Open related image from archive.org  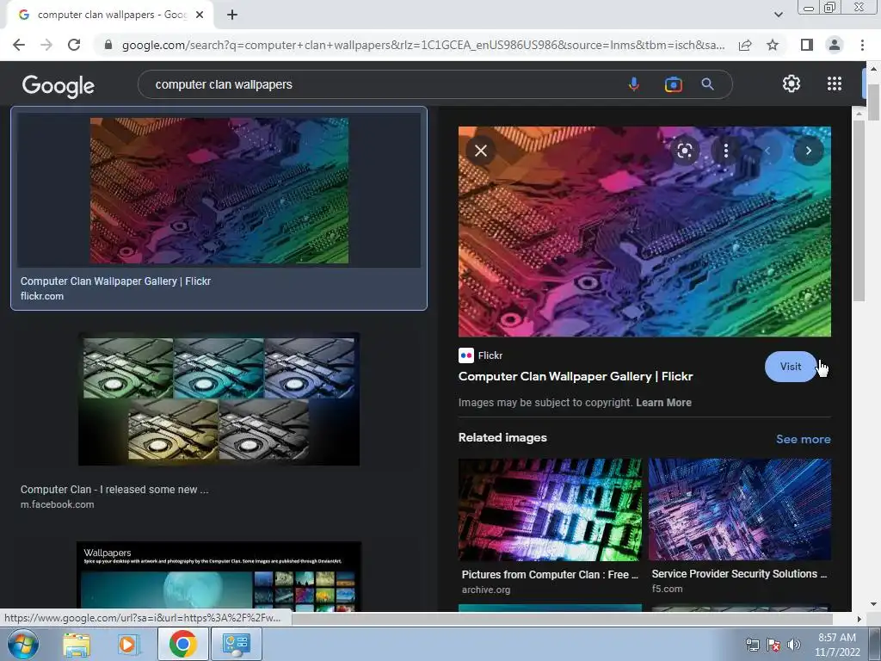[550, 510]
